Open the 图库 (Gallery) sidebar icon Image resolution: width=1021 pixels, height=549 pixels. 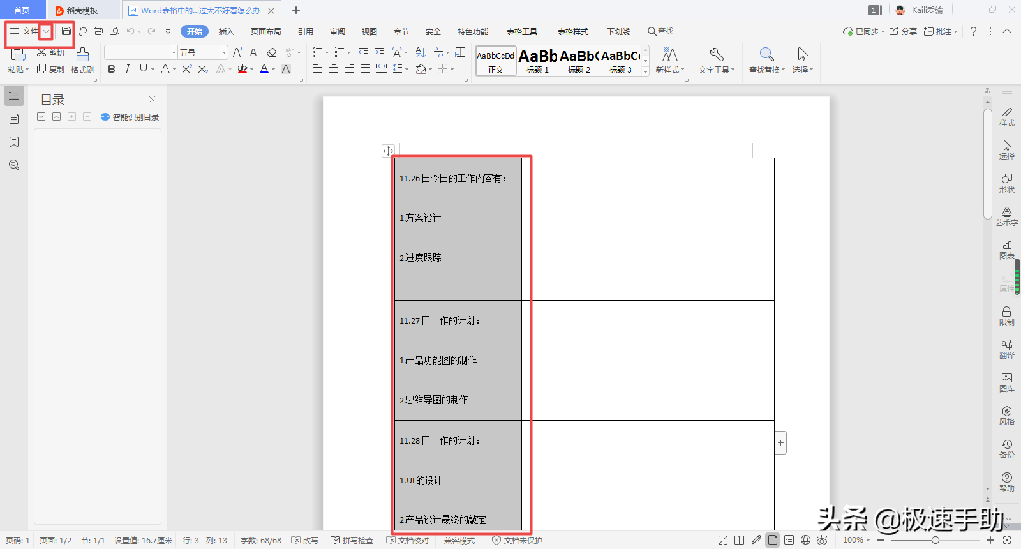[x=1007, y=382]
